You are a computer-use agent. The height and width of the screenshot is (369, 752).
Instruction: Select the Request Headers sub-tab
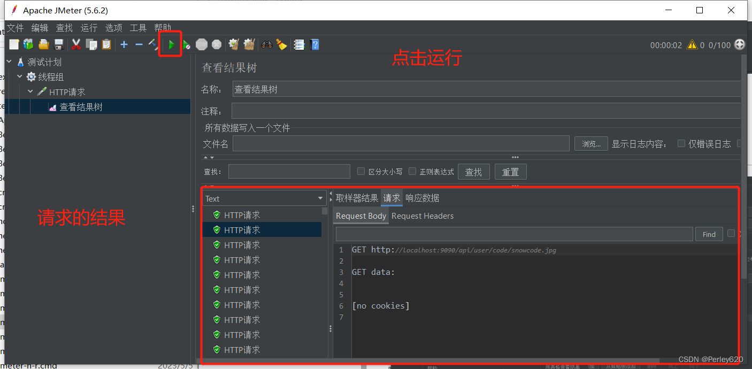(x=423, y=216)
